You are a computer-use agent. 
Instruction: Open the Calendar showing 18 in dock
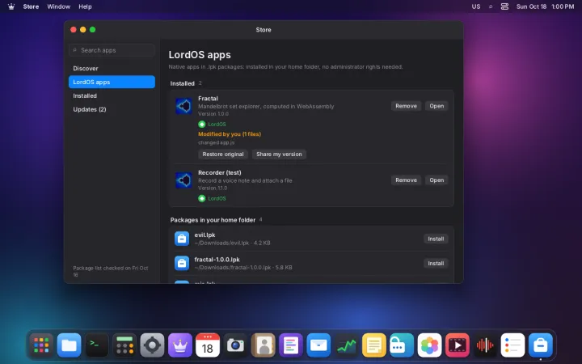coord(208,345)
